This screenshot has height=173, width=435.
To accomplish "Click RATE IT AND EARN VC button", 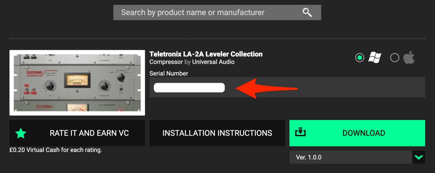I will pos(89,133).
